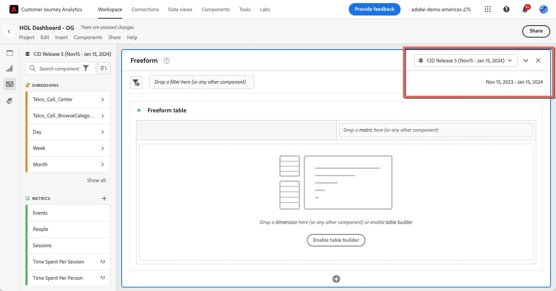
Task: Open the help question mark icon
Action: [x=506, y=9]
